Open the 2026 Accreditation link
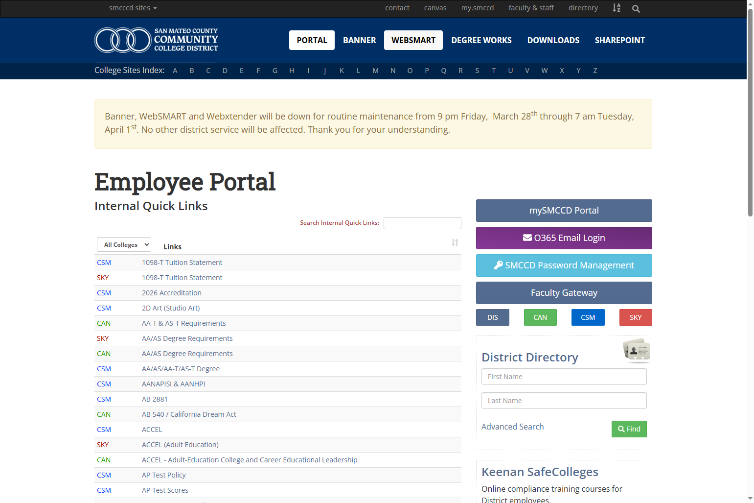 point(172,293)
